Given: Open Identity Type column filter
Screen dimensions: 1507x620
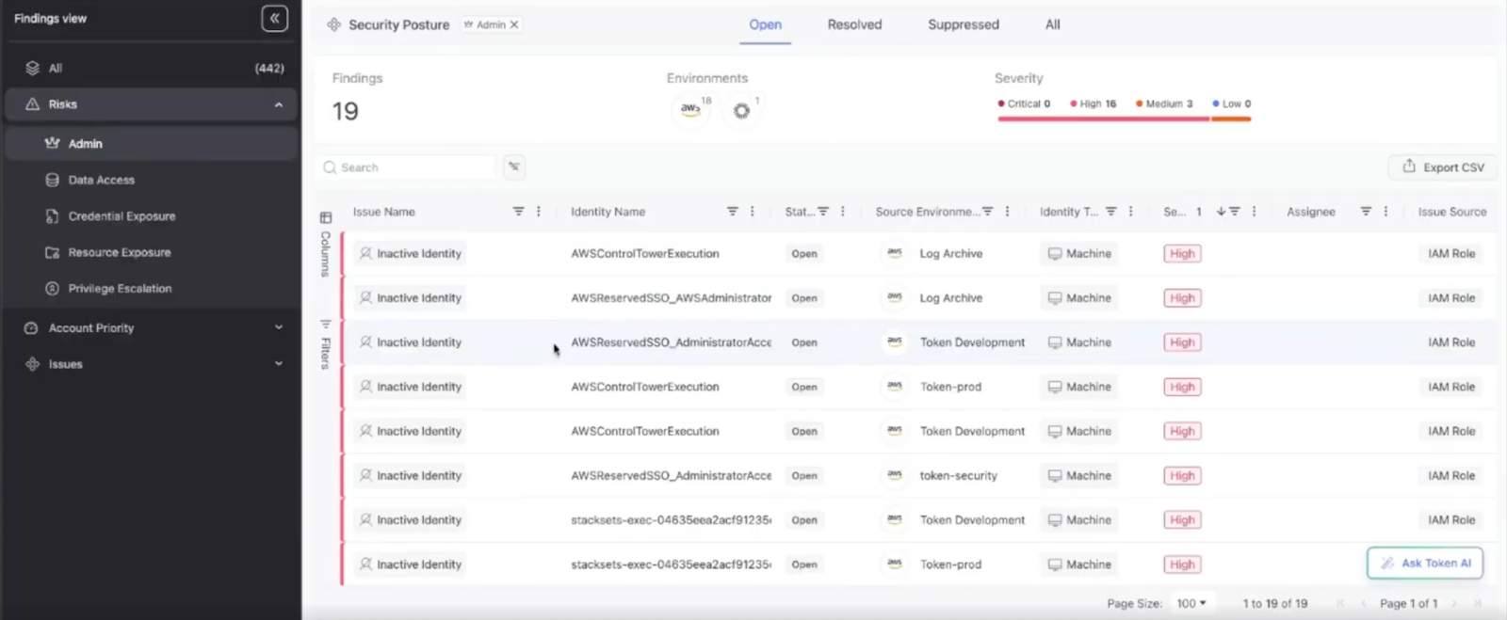Looking at the screenshot, I should coord(1110,212).
